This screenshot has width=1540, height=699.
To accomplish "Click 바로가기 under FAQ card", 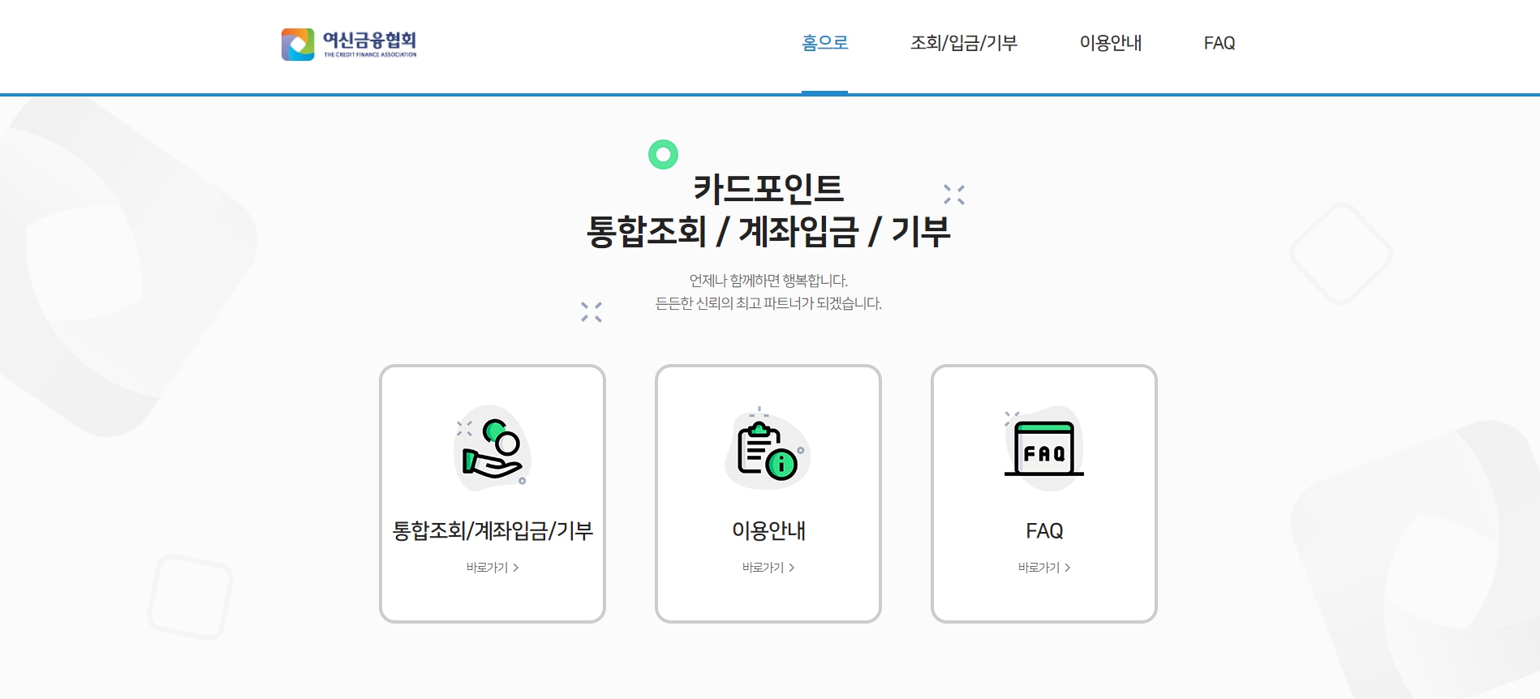I will pyautogui.click(x=1044, y=568).
